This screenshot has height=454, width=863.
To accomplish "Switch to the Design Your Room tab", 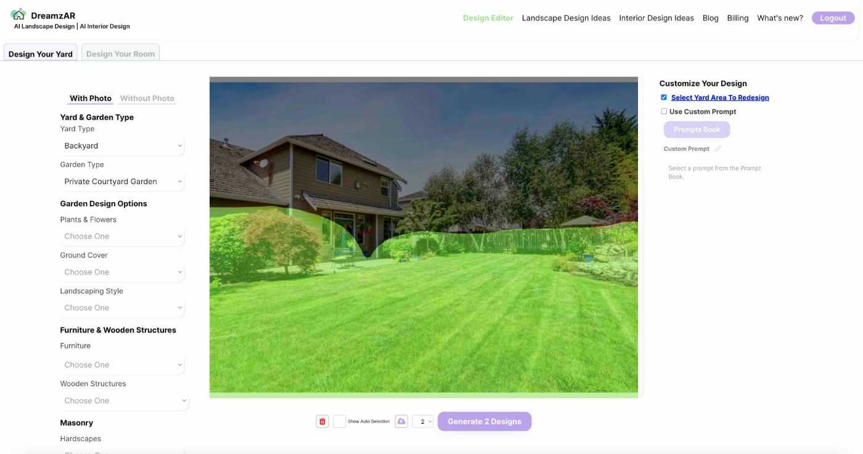I will pyautogui.click(x=121, y=54).
